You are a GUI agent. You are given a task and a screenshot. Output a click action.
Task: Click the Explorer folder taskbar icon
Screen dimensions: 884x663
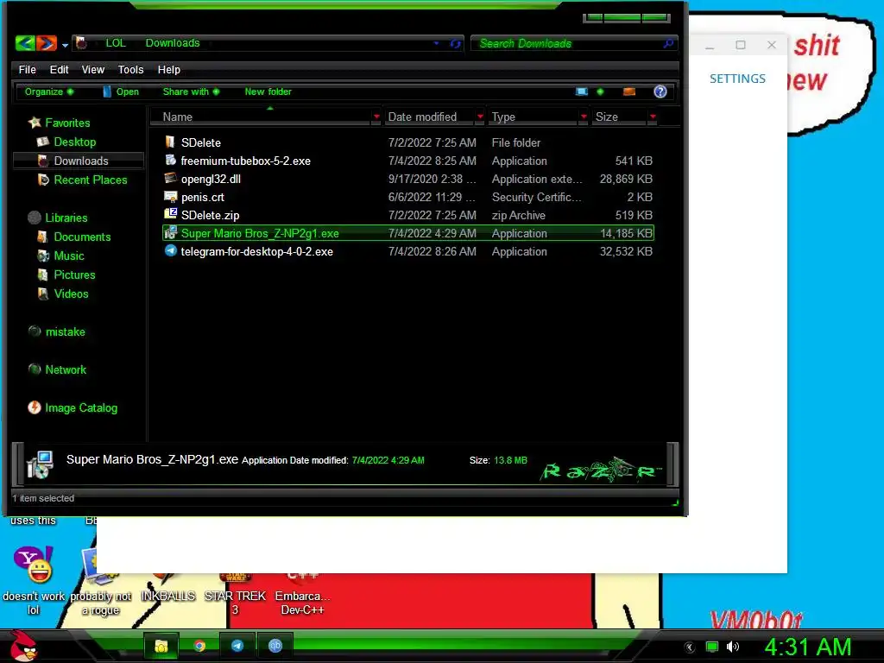pos(161,646)
